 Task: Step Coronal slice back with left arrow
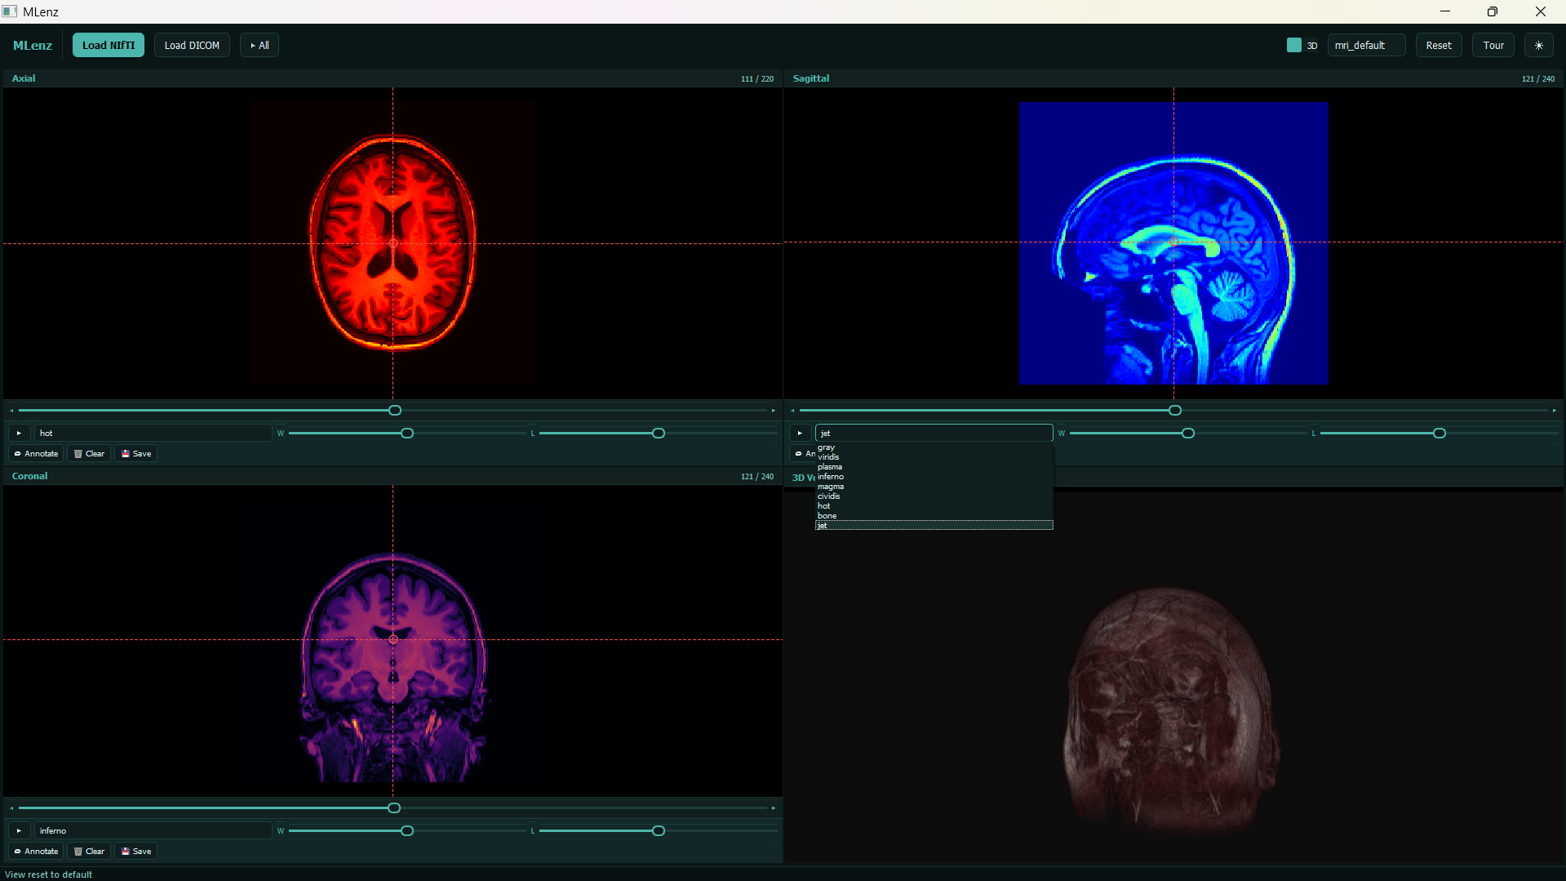[11, 808]
